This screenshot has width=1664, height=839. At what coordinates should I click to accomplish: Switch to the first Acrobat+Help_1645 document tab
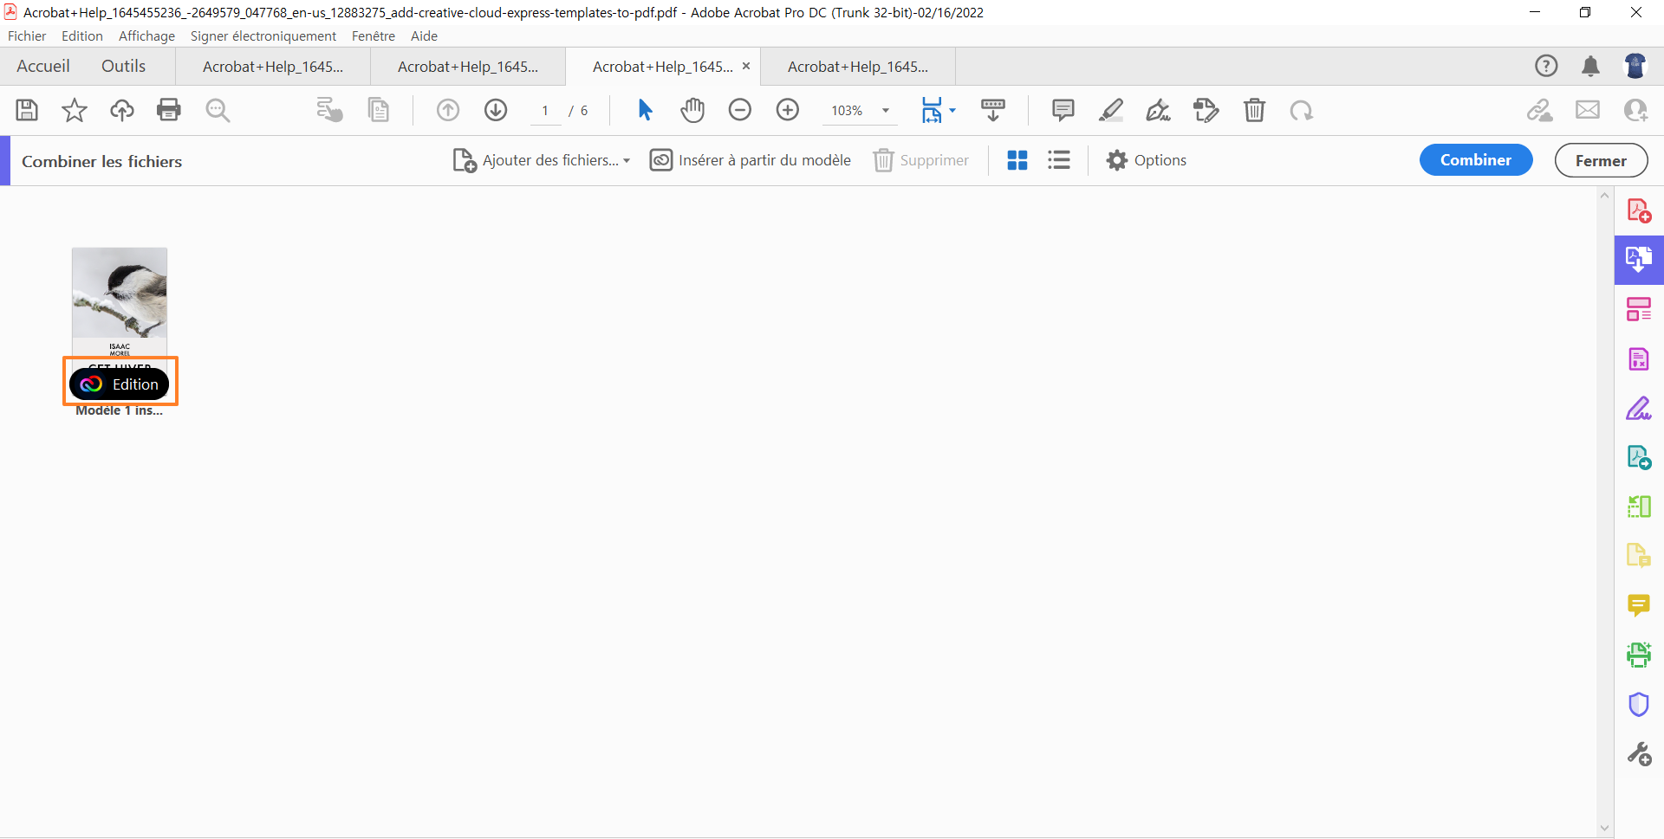[x=273, y=67]
